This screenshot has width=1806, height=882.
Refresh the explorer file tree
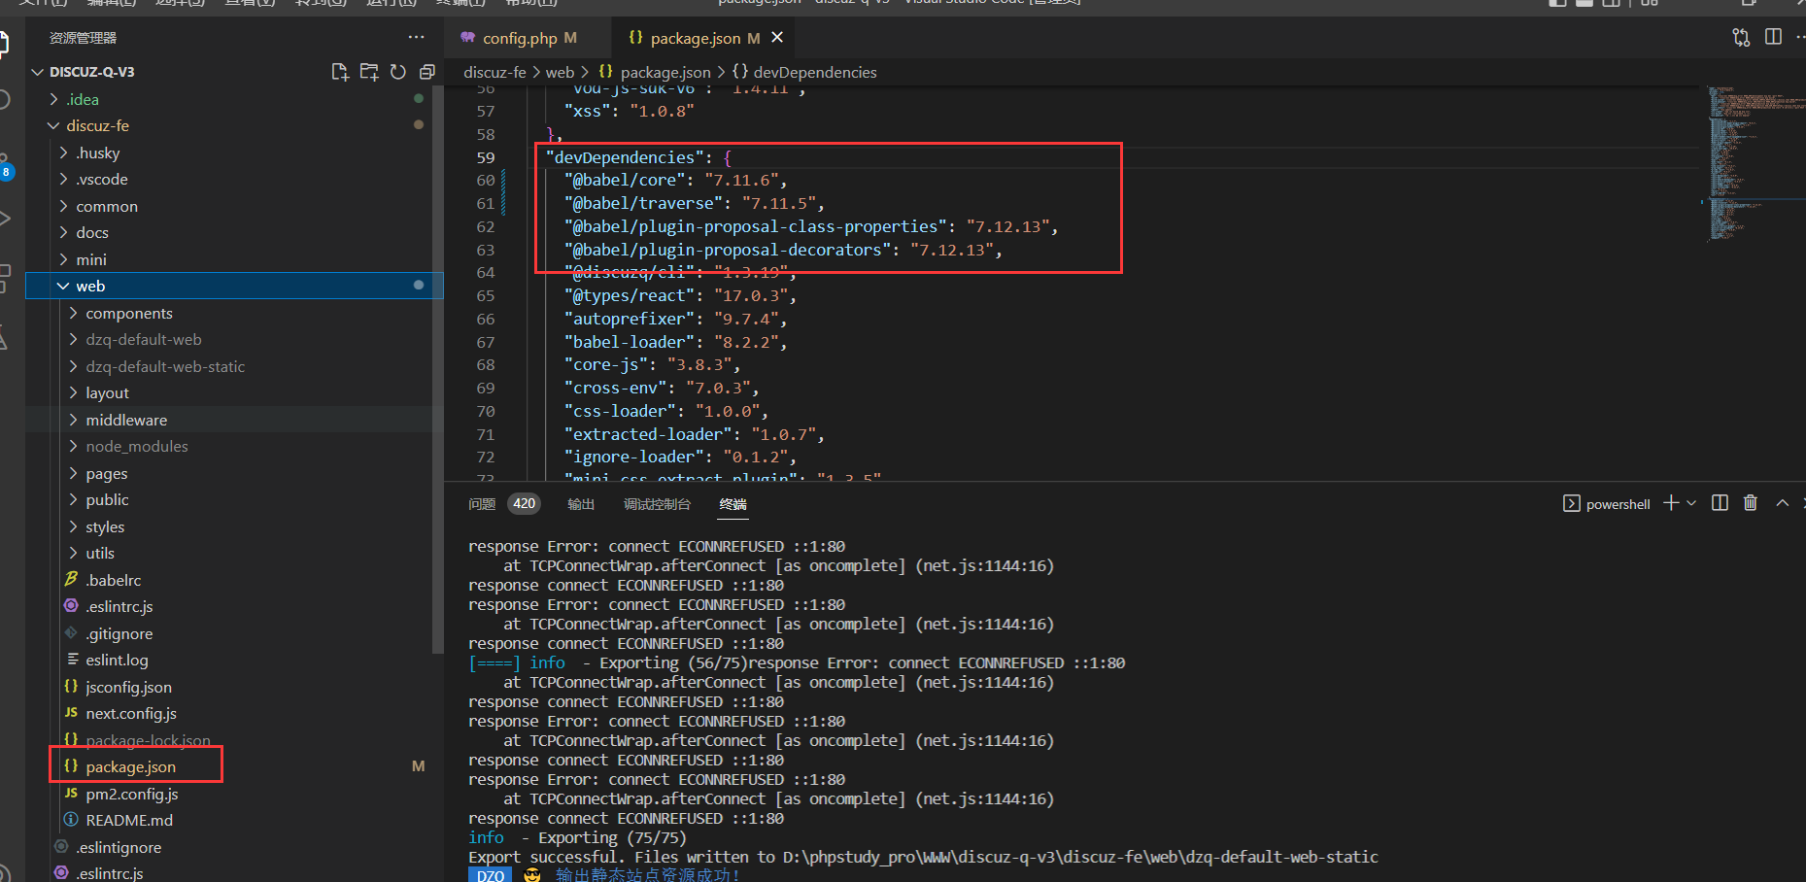tap(398, 72)
